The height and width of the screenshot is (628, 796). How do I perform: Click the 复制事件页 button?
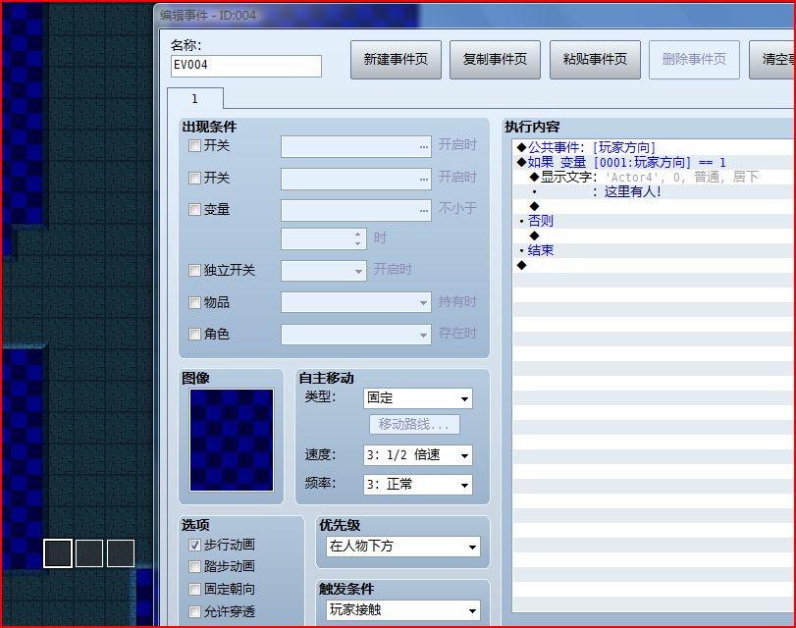click(x=495, y=60)
